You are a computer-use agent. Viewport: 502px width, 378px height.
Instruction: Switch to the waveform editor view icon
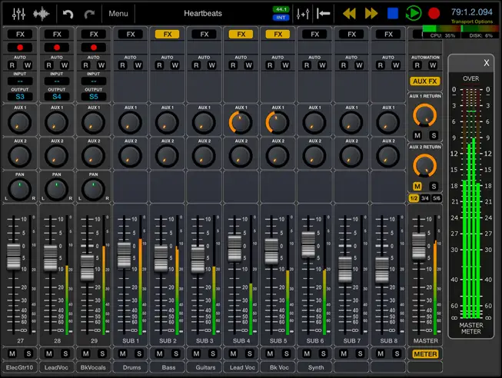click(41, 14)
